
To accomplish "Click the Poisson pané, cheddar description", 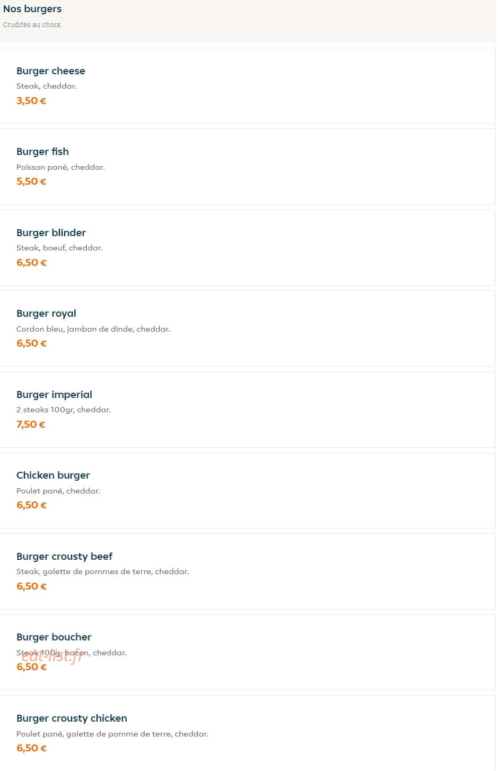I will tap(60, 167).
